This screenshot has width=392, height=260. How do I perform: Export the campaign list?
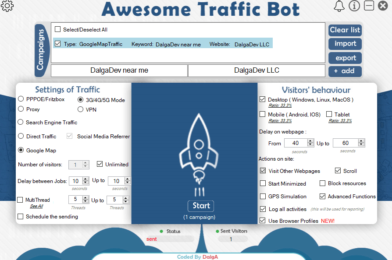click(345, 58)
